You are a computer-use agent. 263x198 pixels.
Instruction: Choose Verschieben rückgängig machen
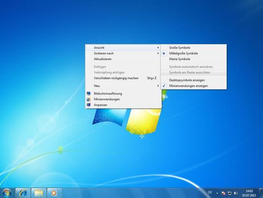pos(123,78)
